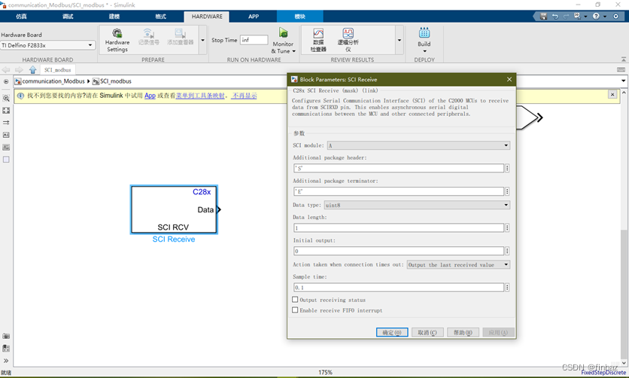The image size is (629, 378).
Task: Click the Record Signal (记录信号) icon
Action: click(148, 36)
